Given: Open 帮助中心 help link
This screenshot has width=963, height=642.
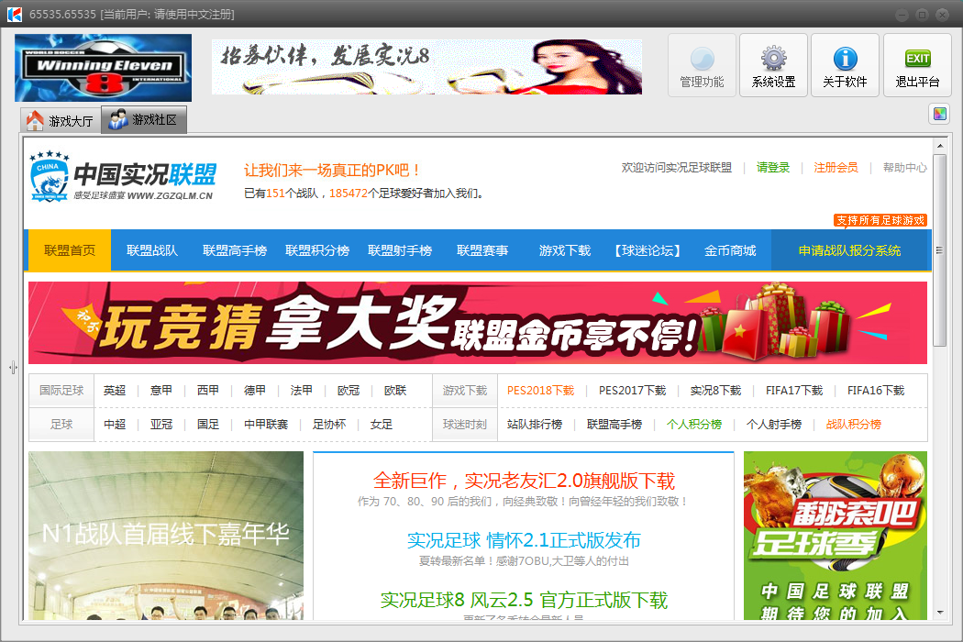Looking at the screenshot, I should point(904,168).
